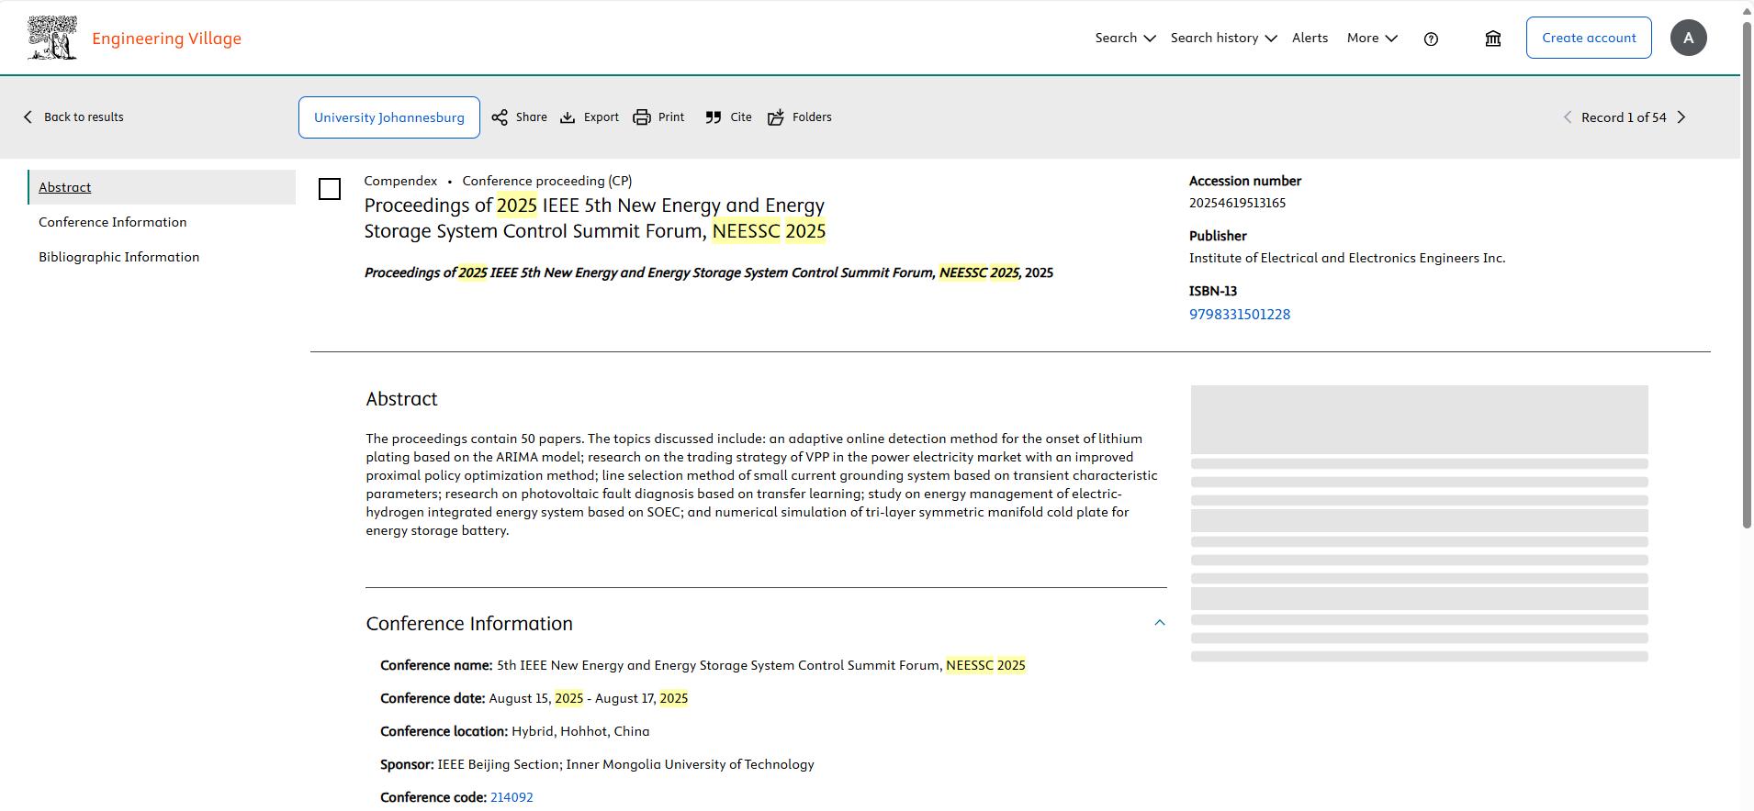
Task: Collapse the Conference Information section
Action: coord(1159,623)
